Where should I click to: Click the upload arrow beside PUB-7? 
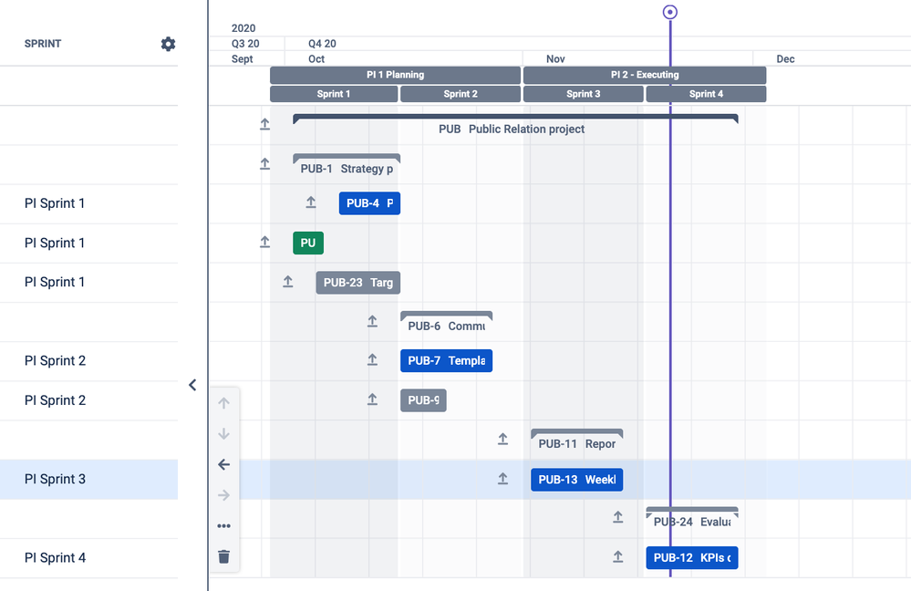pyautogui.click(x=372, y=359)
